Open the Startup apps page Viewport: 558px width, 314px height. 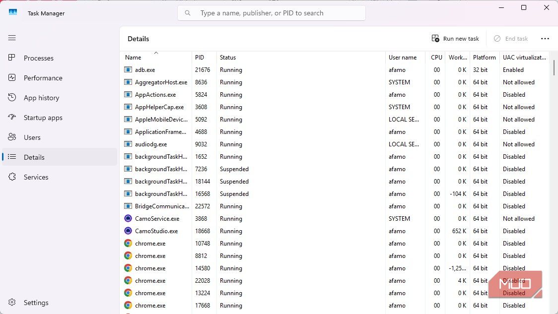click(x=60, y=118)
